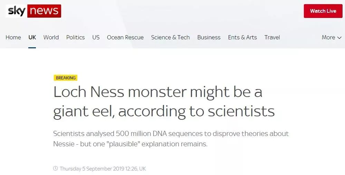Open the Science & Tech section
The height and width of the screenshot is (175, 345).
170,37
